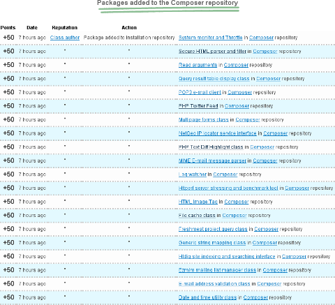335x305 pixels.
Task: Follow Composer link in Date and time utility row
Action: (x=255, y=297)
